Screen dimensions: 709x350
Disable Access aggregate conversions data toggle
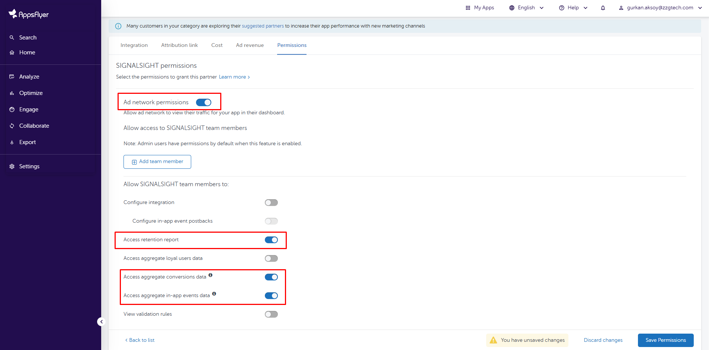tap(271, 277)
